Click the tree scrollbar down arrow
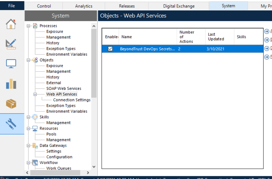Screen dimensions: 272x179 [94, 167]
